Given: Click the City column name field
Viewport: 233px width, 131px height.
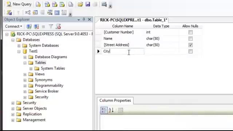Looking at the screenshot, I should tap(123, 51).
